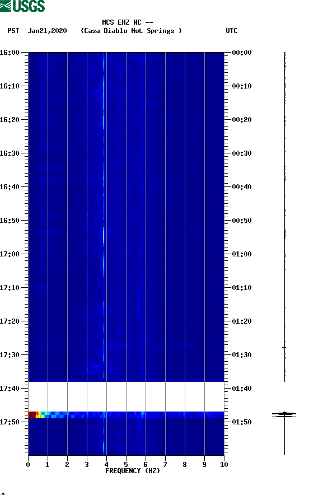Click the '17:40' PST time label
309x500 pixels.
coord(10,389)
